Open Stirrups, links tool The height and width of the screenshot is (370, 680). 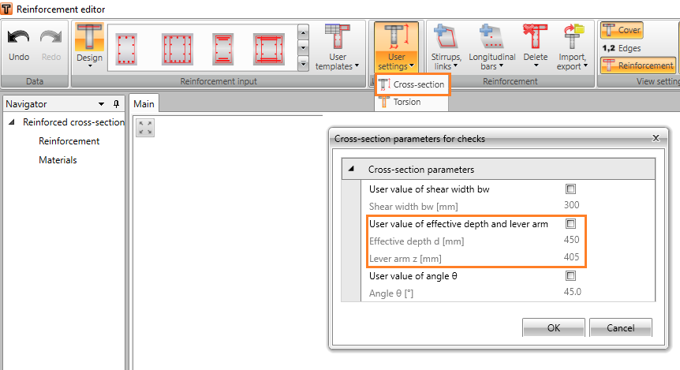(x=446, y=47)
